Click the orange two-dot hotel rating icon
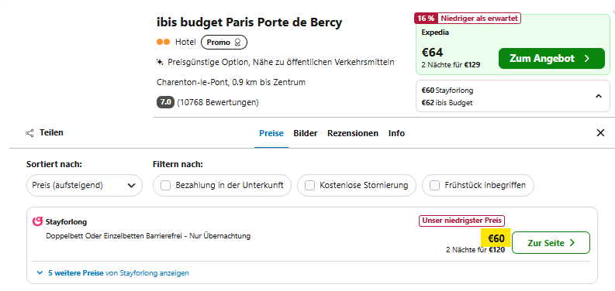 (x=163, y=42)
